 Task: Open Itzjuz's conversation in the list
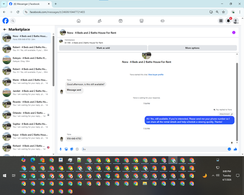26,136
